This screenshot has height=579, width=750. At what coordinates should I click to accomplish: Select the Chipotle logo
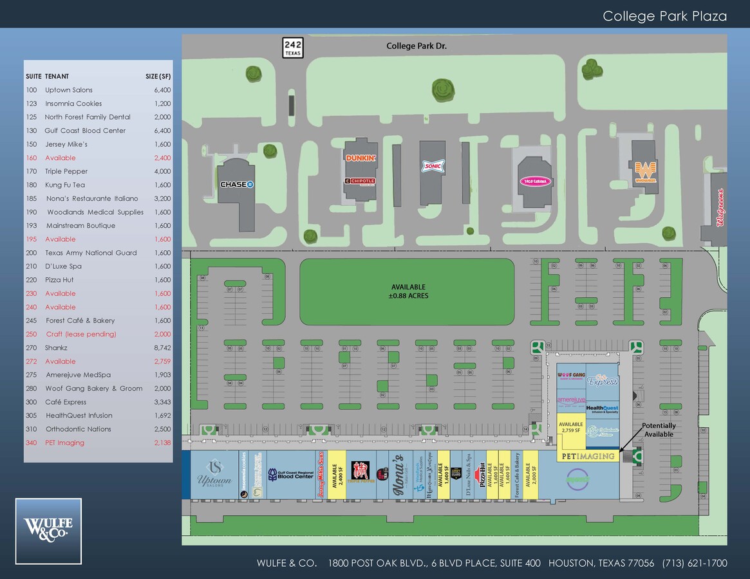[x=361, y=181]
